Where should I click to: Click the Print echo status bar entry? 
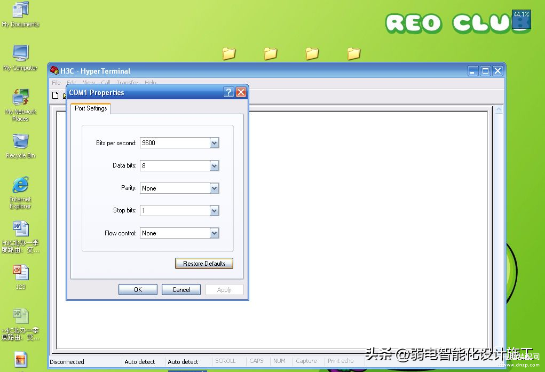[341, 361]
